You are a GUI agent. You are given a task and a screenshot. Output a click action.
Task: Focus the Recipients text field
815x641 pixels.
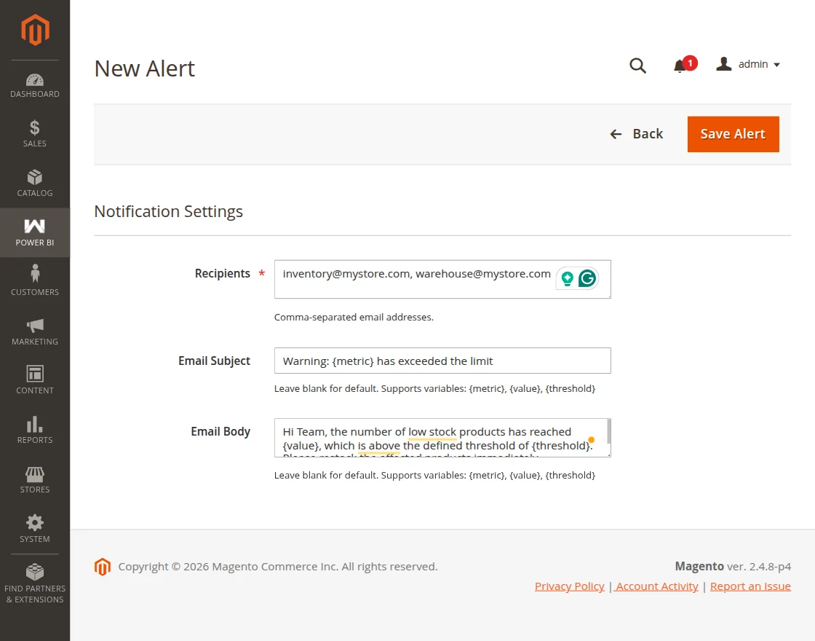442,280
